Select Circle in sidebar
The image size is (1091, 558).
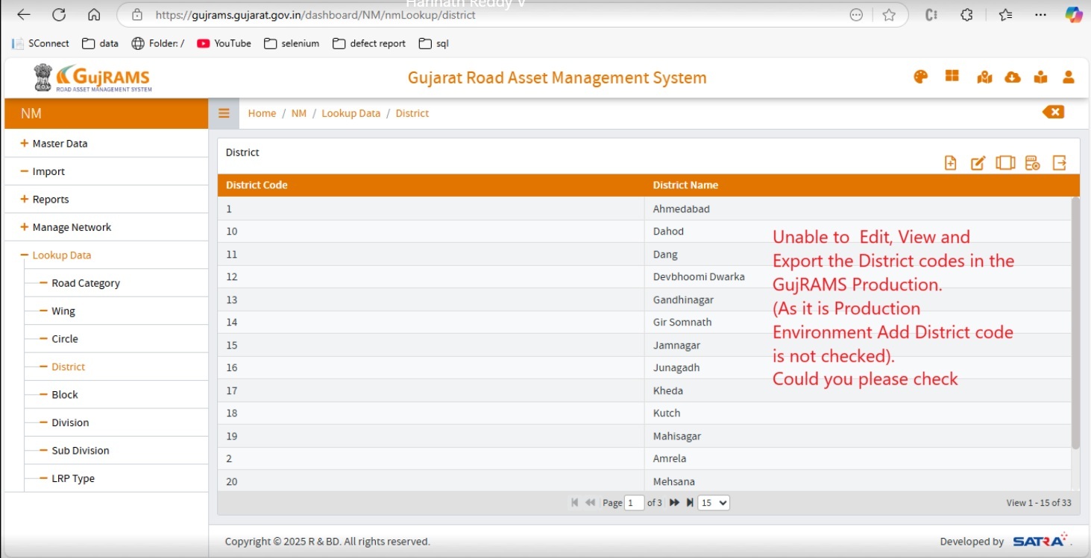65,339
